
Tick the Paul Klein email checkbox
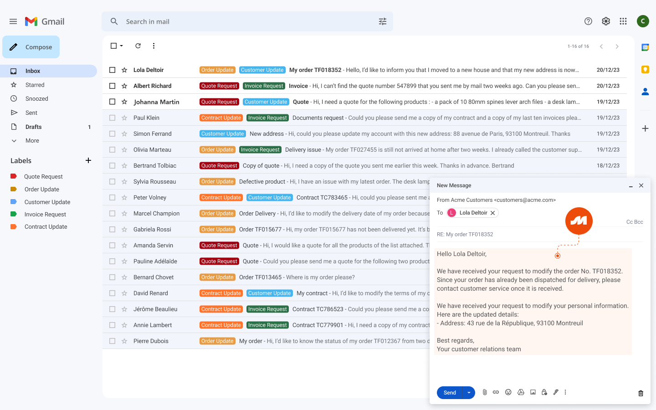click(113, 118)
